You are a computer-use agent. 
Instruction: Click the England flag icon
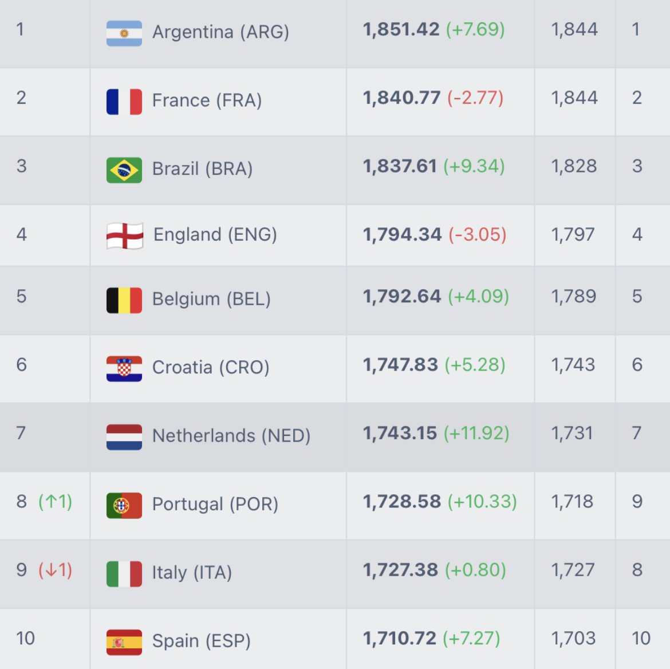coord(125,236)
